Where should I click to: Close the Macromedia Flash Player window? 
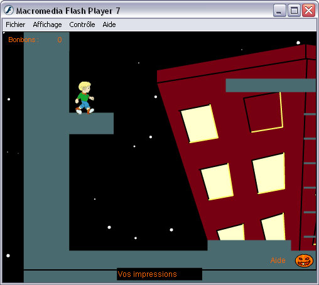tap(308, 11)
